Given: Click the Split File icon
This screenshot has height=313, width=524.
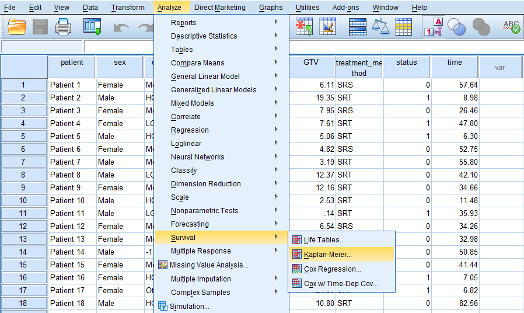Looking at the screenshot, I should pos(357,27).
